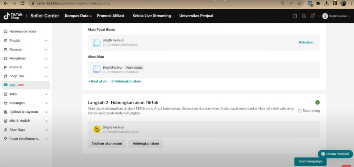The height and width of the screenshot is (167, 354).
Task: Bookmark this page with star icon
Action: [x=299, y=3]
